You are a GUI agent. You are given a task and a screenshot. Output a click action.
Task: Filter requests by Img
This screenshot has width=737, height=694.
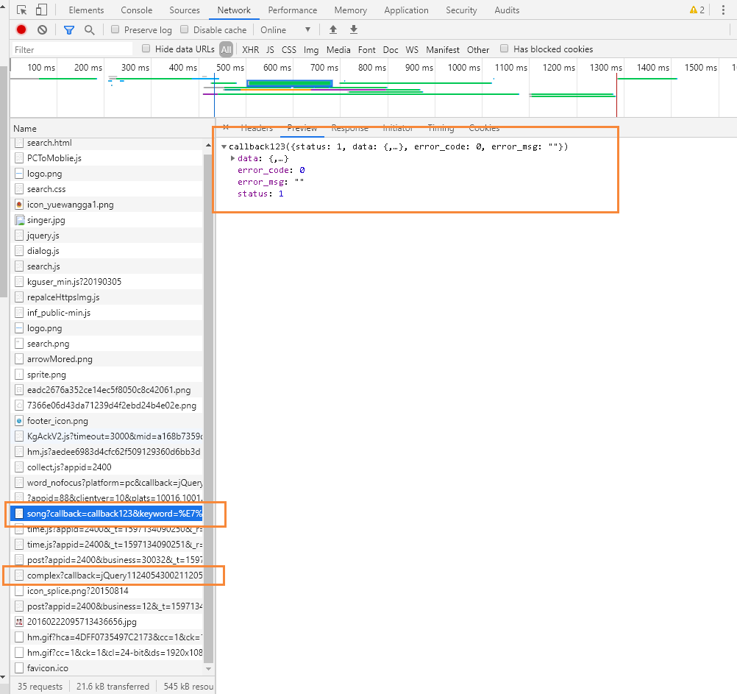(x=311, y=49)
